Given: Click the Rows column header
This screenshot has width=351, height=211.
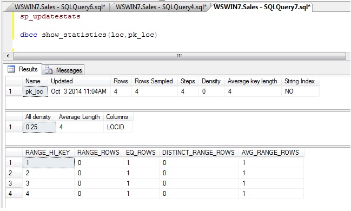Looking at the screenshot, I should pos(121,81).
